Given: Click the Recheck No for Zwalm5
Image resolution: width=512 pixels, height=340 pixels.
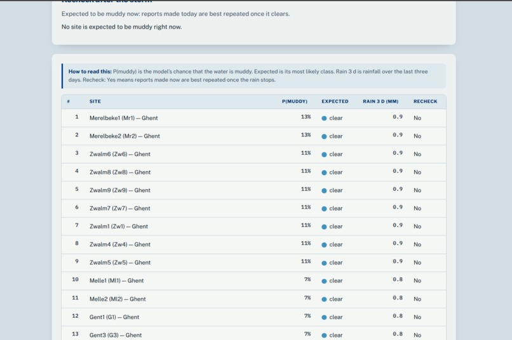Looking at the screenshot, I should click(417, 263).
